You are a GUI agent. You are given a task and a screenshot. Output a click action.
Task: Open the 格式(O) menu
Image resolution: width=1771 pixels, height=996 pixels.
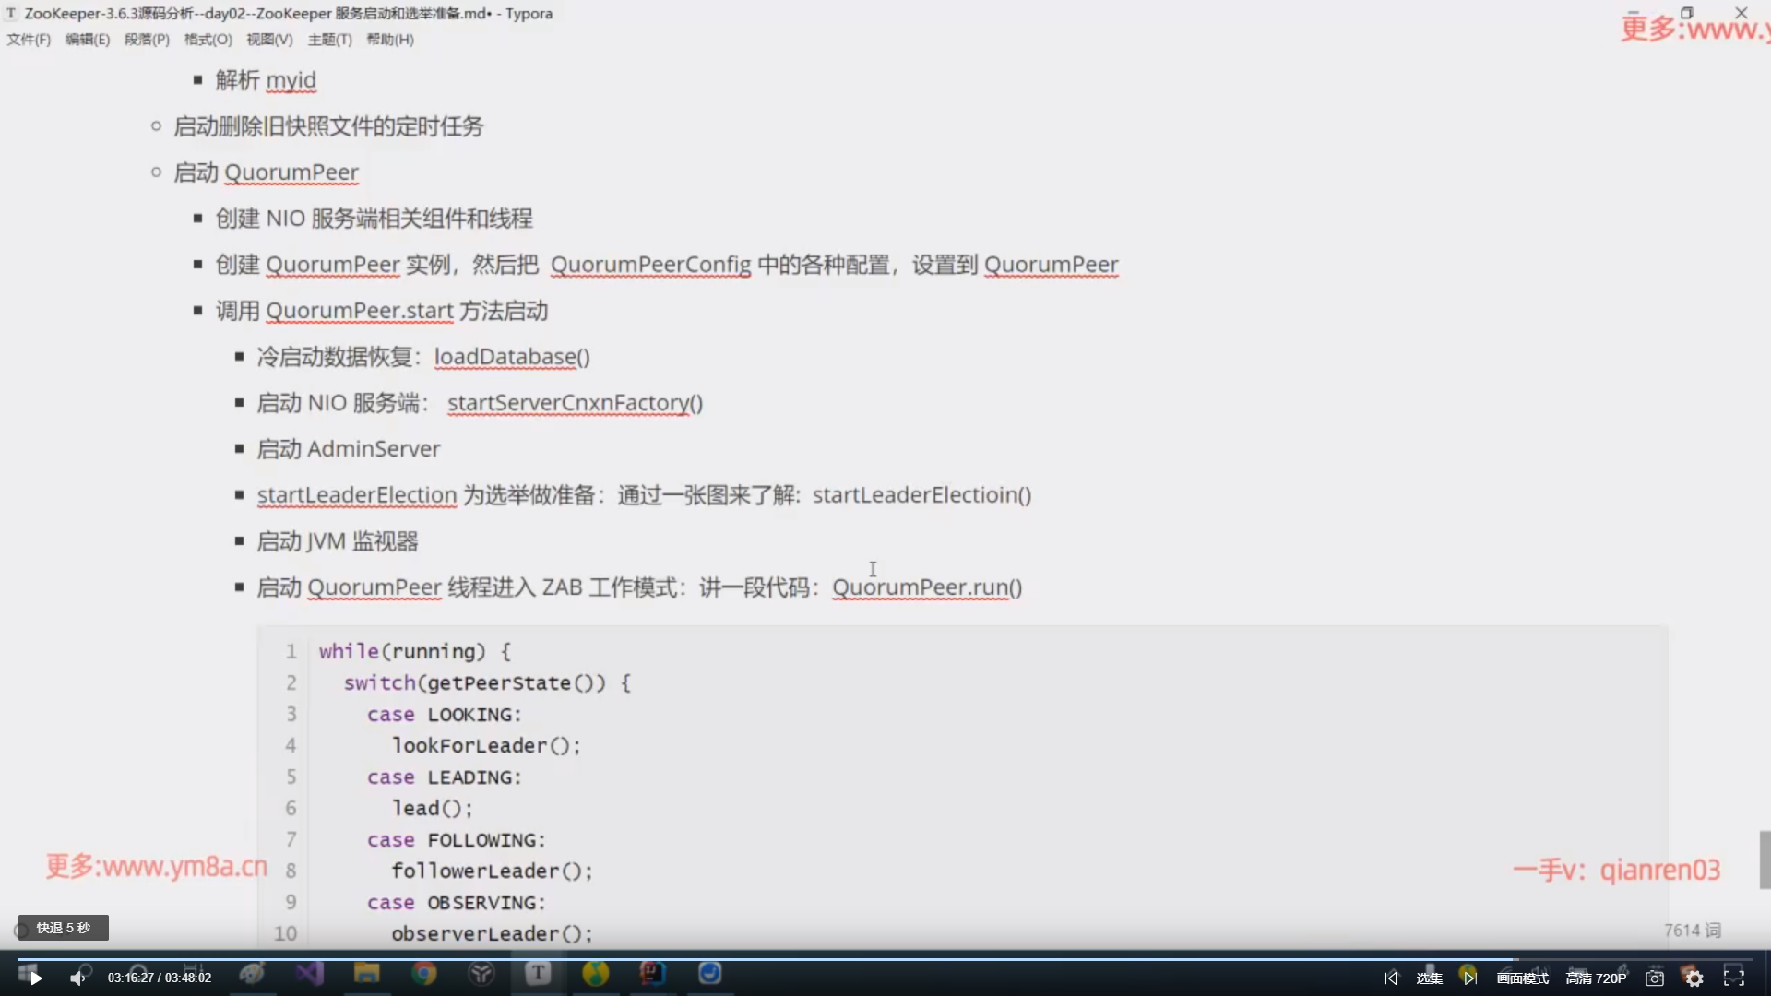tap(208, 40)
